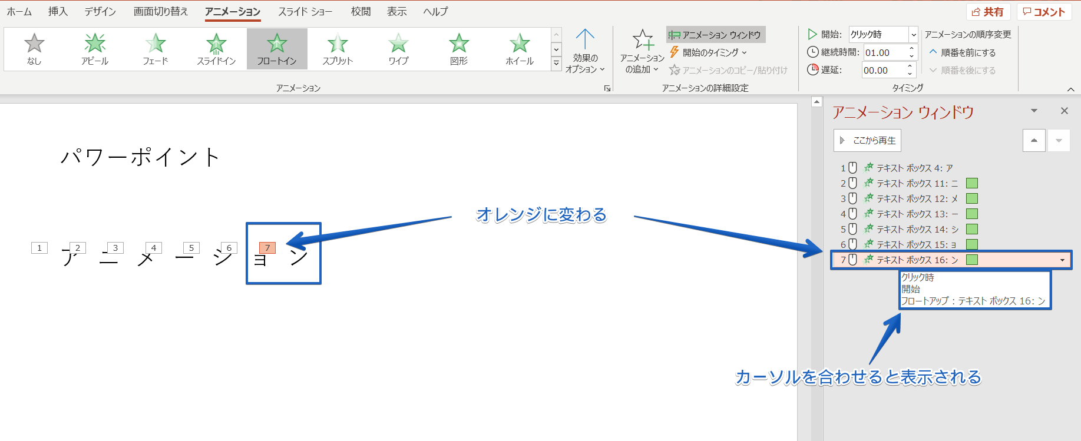Select テキスト ボックス 12: メ animation entry
This screenshot has width=1081, height=441.
[x=951, y=198]
